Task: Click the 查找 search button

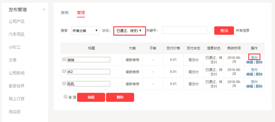Action: [224, 31]
